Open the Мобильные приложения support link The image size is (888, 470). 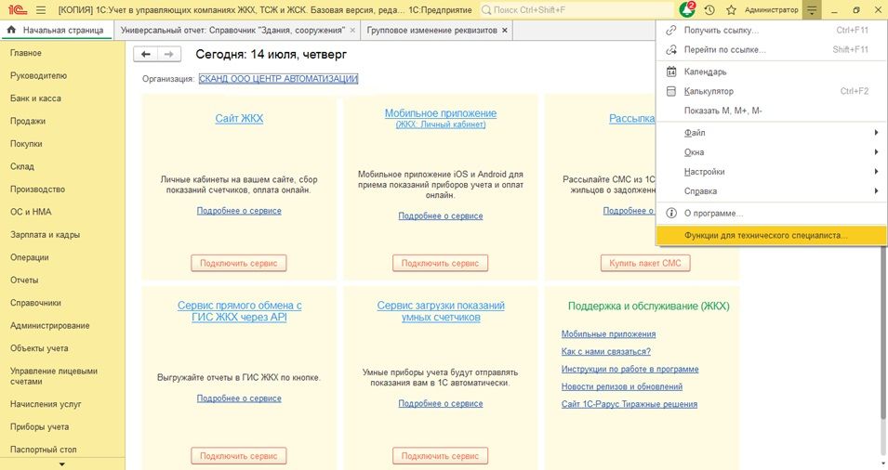pyautogui.click(x=608, y=334)
